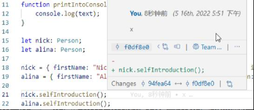Click commit icon before 94fea64
The height and width of the screenshot is (110, 254).
(x=143, y=84)
